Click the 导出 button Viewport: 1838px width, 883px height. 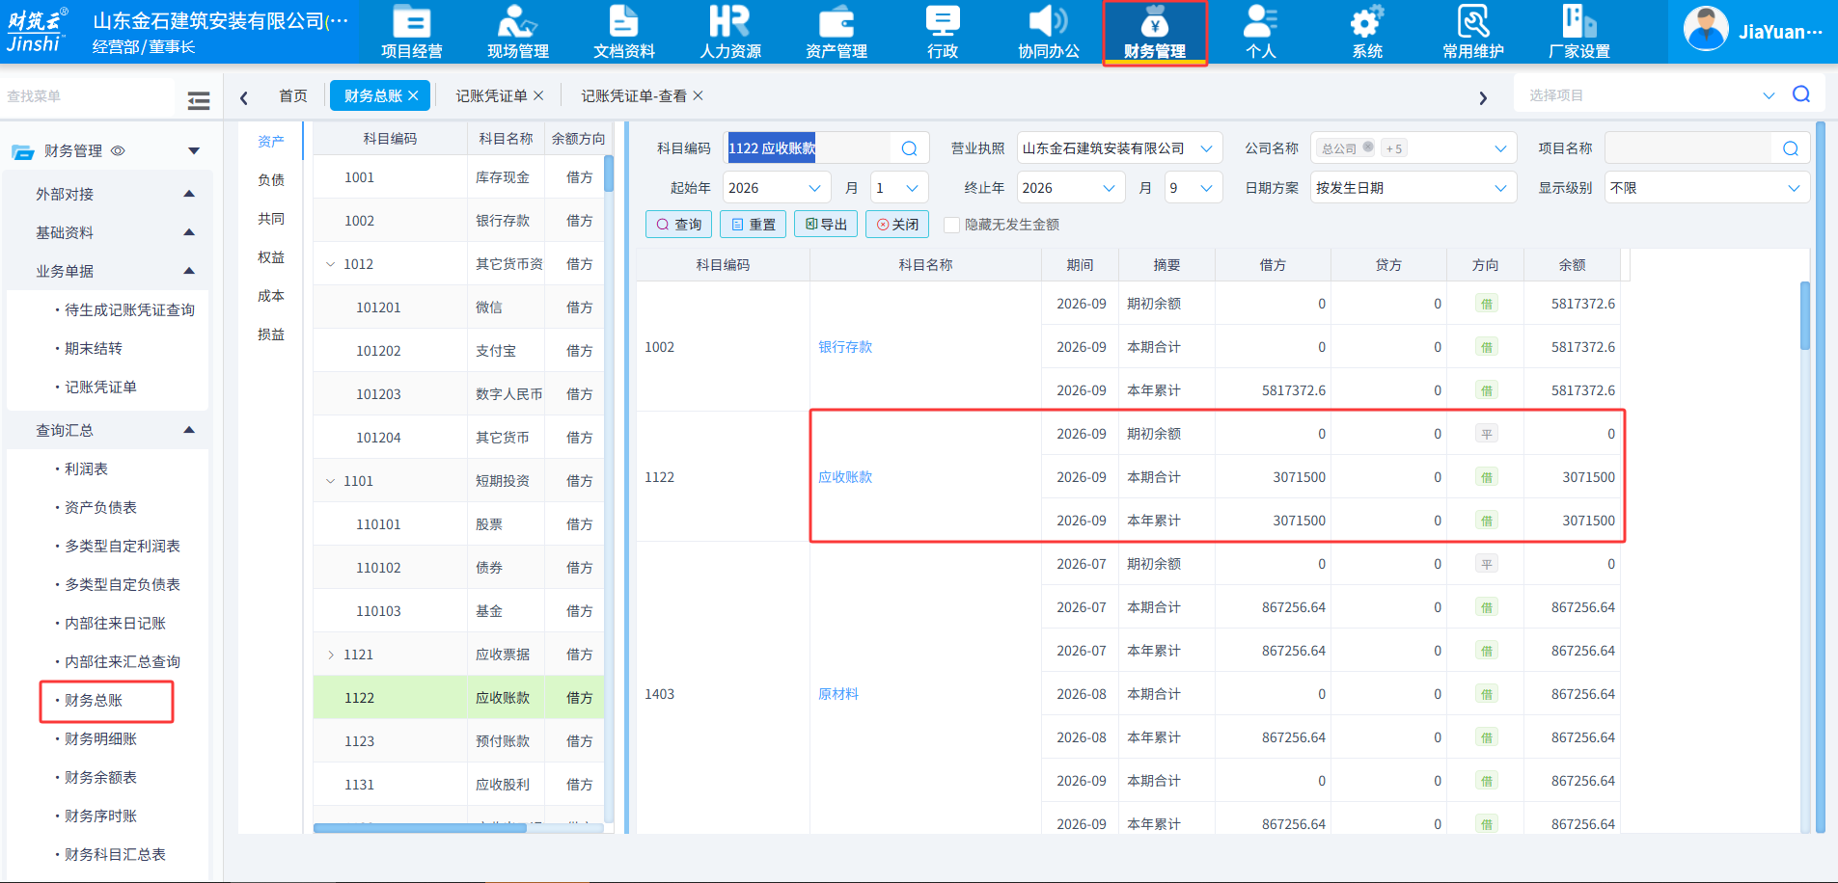826,225
